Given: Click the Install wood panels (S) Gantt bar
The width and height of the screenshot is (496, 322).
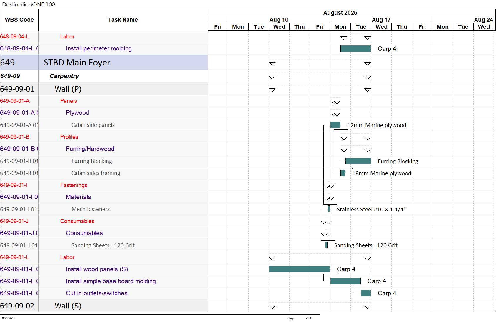Looking at the screenshot, I should click(x=299, y=269).
